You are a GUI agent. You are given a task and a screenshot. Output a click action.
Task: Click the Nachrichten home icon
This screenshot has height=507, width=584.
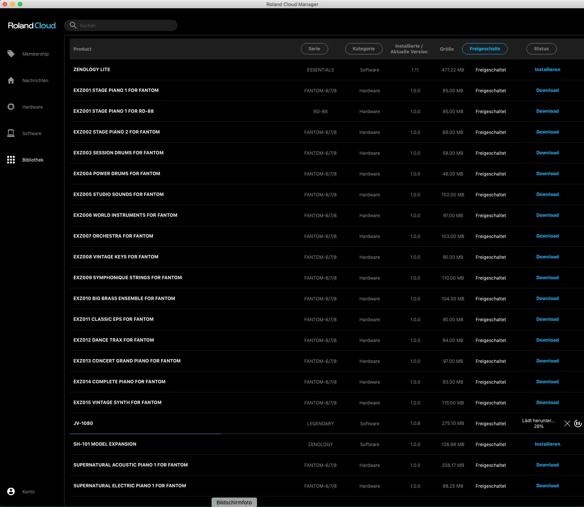tap(11, 80)
